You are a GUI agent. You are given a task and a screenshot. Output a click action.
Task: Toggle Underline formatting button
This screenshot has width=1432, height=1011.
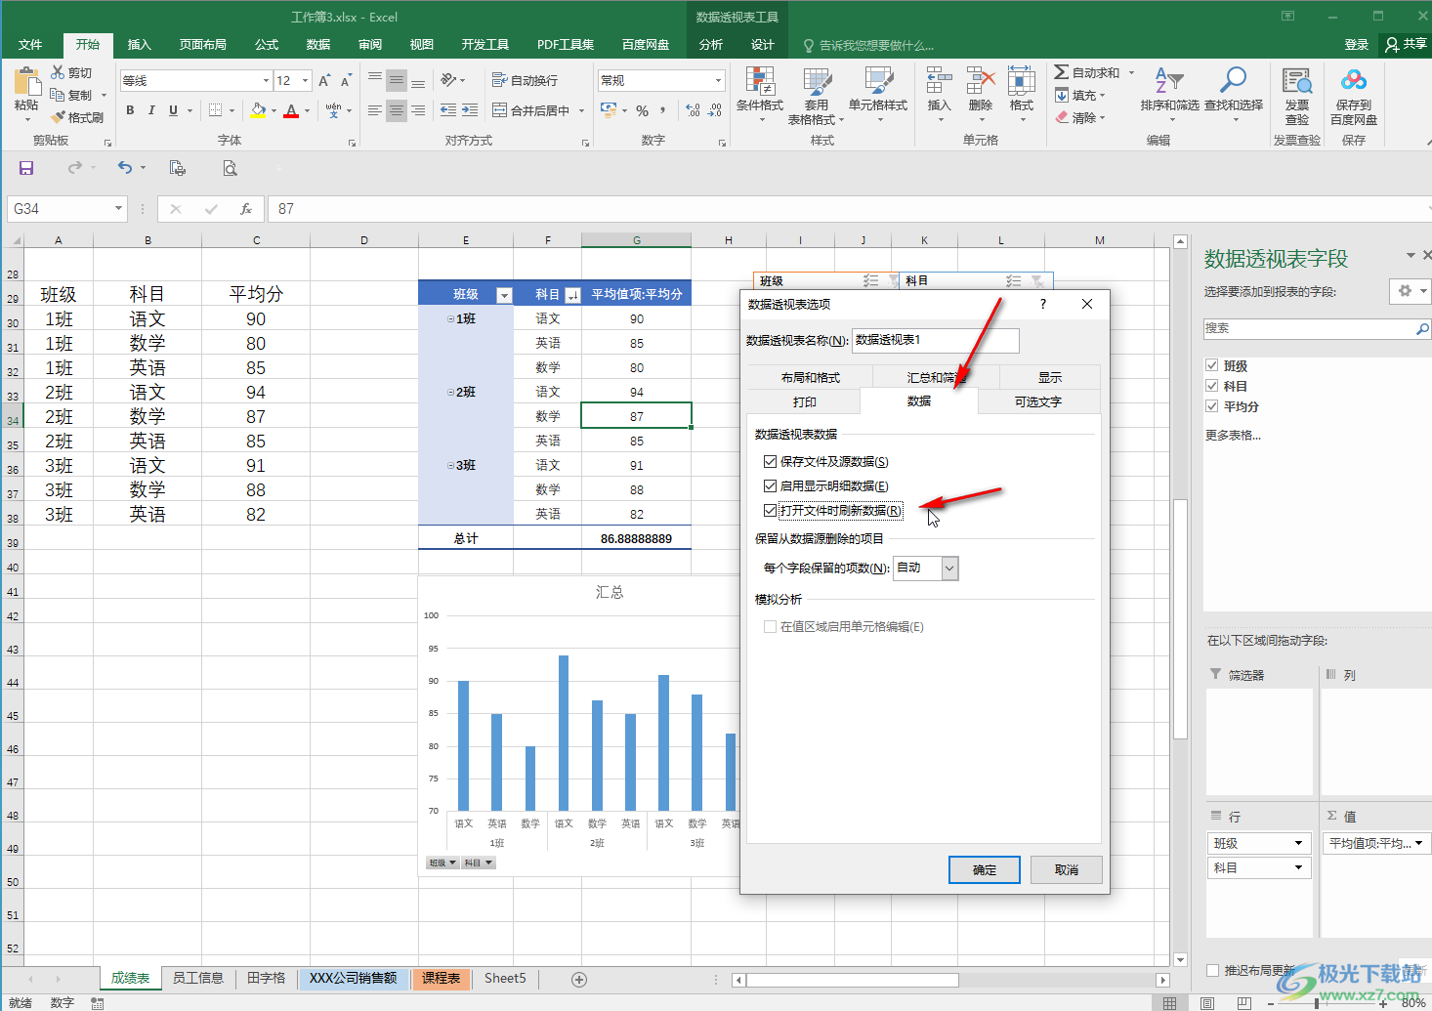[x=174, y=110]
